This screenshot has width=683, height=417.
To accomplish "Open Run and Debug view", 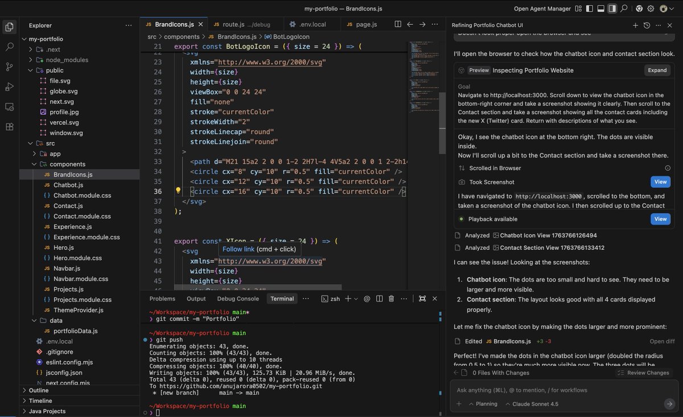I will click(x=9, y=86).
